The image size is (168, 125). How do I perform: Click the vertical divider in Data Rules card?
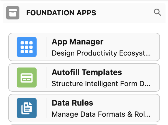click(x=47, y=108)
